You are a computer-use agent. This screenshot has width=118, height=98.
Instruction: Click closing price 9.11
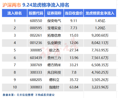(74, 21)
